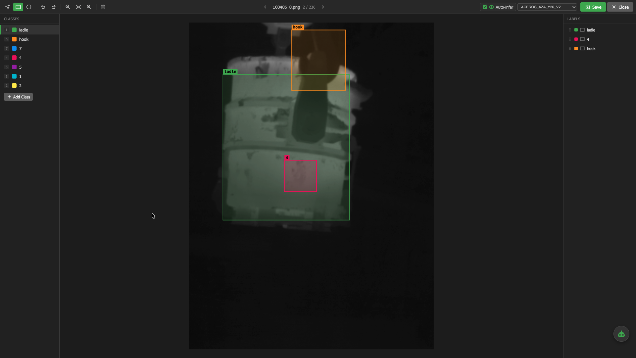
Task: Select the hook class
Action: (30, 39)
